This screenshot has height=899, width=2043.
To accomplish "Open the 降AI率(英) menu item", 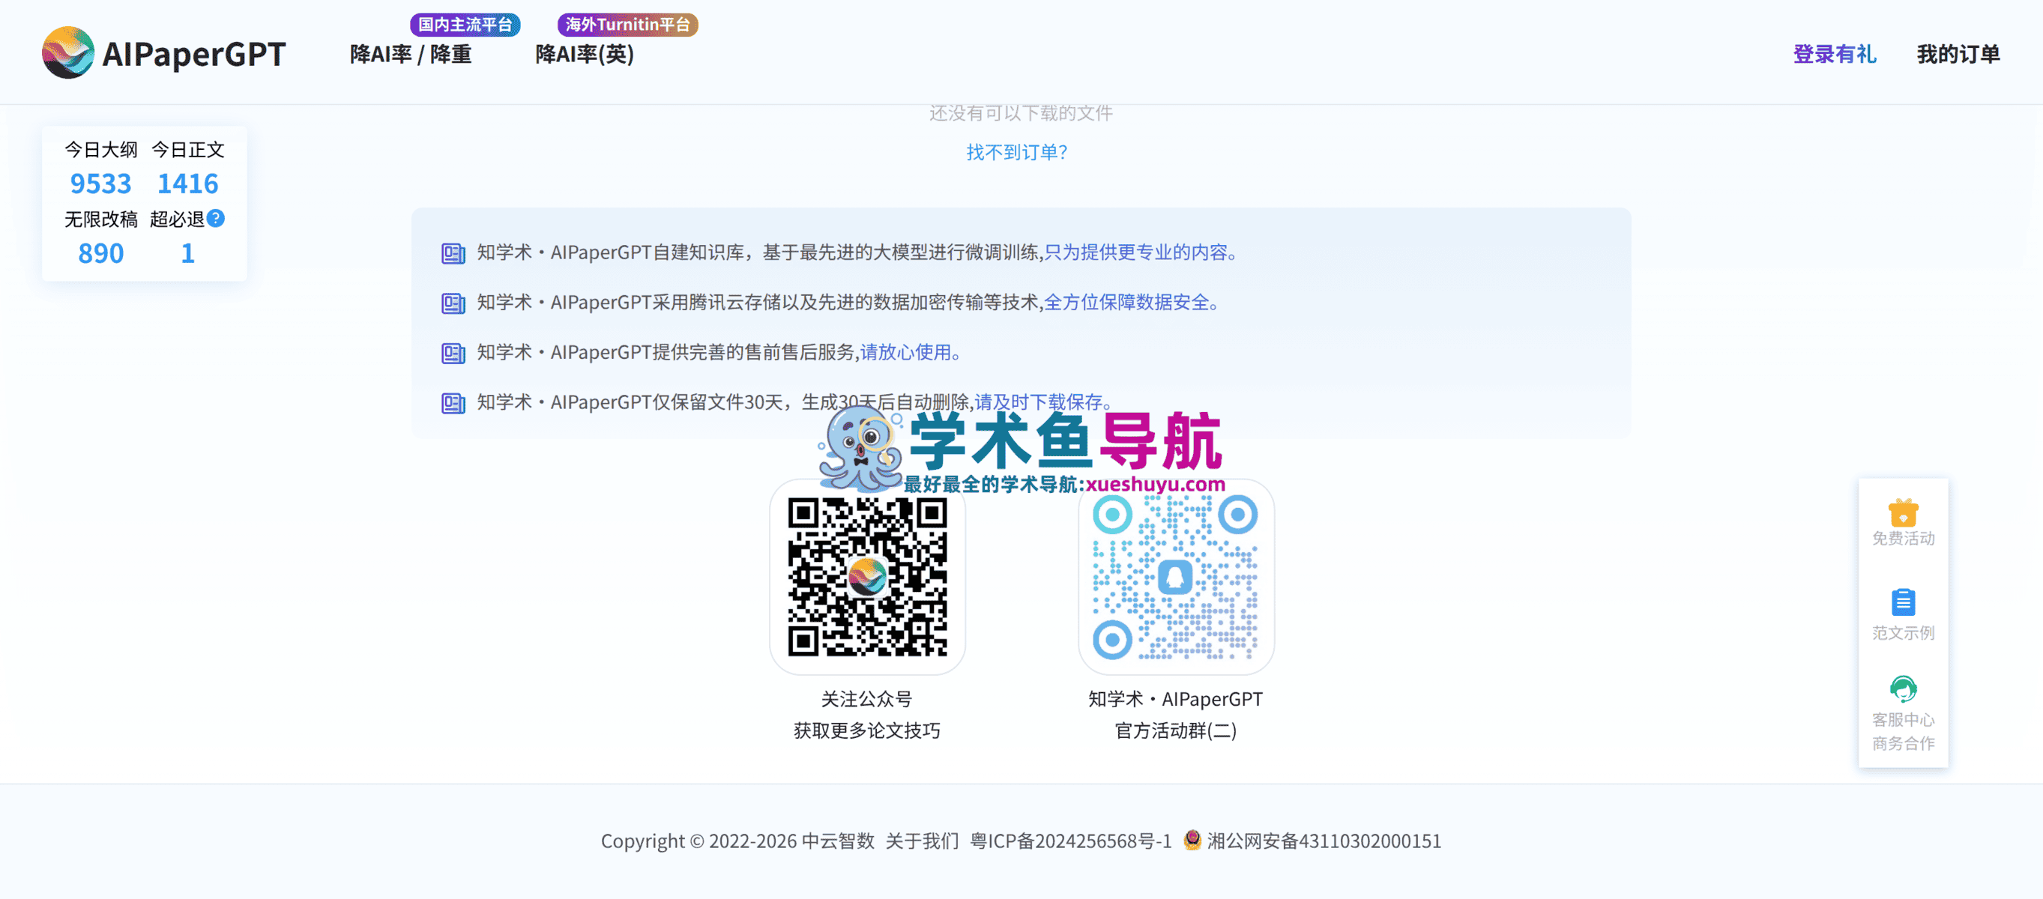I will click(x=585, y=54).
